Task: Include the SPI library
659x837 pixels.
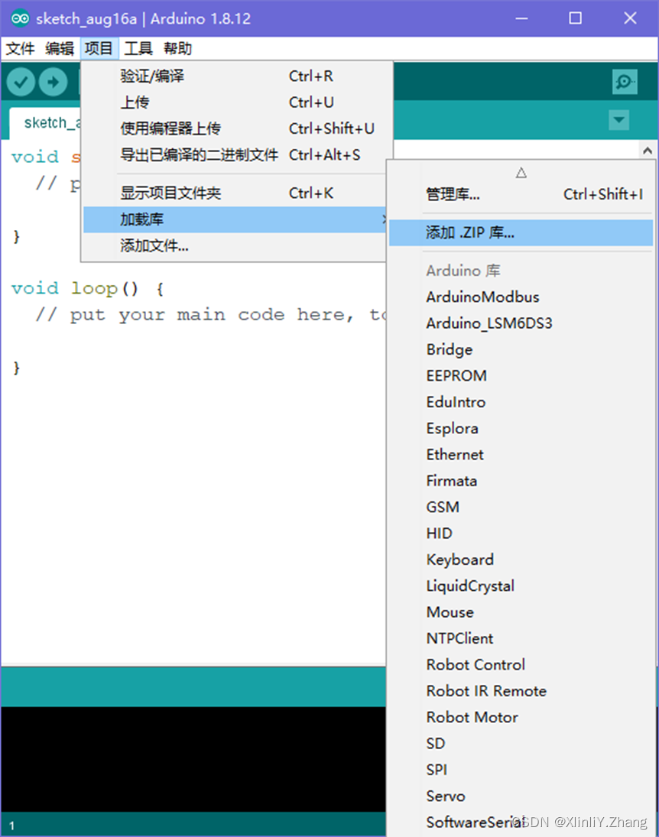Action: 521,770
